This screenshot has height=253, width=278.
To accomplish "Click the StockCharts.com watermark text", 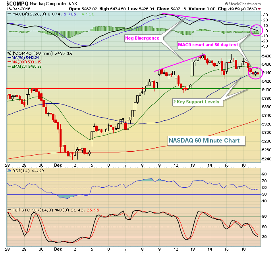I will point(243,4).
